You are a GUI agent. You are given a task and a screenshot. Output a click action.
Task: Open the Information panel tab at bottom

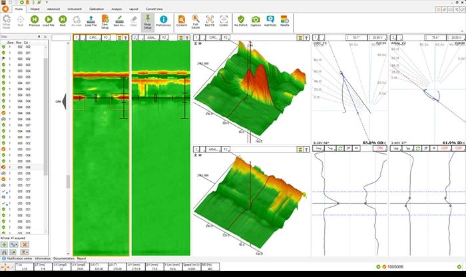(43, 258)
